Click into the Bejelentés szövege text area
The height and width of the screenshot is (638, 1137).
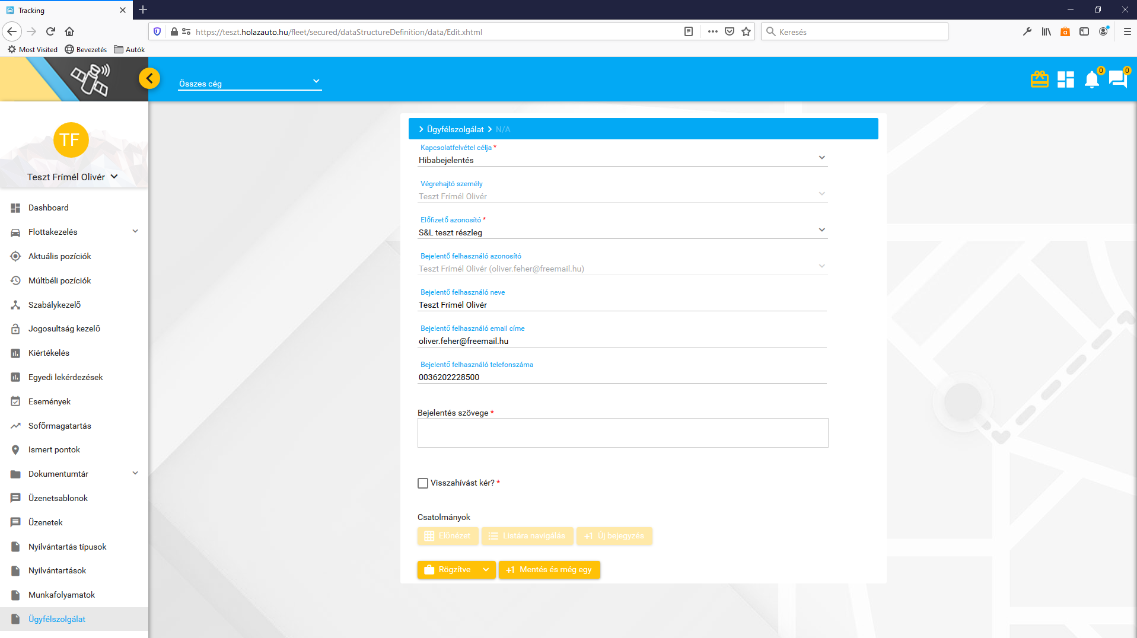(x=622, y=433)
